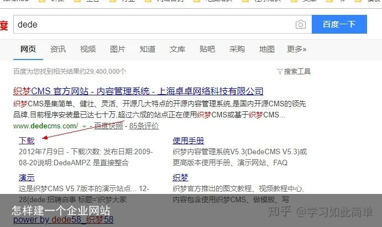Open the 85条评价 reviews link
The image size is (382, 227).
tap(144, 126)
